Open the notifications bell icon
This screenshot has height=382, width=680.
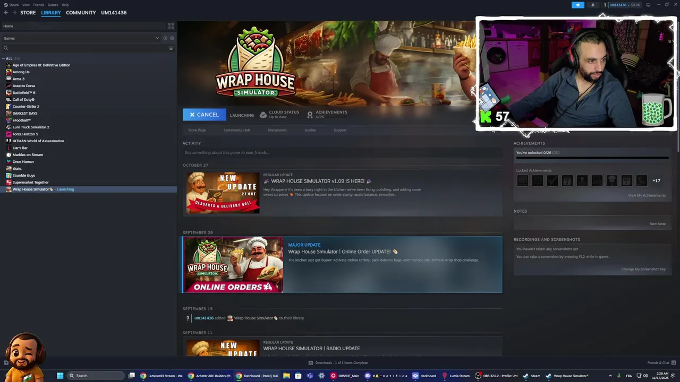click(593, 5)
